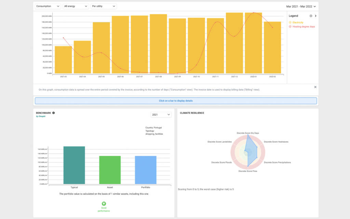Close the consumption info note
The width and height of the screenshot is (350, 219).
(x=315, y=87)
